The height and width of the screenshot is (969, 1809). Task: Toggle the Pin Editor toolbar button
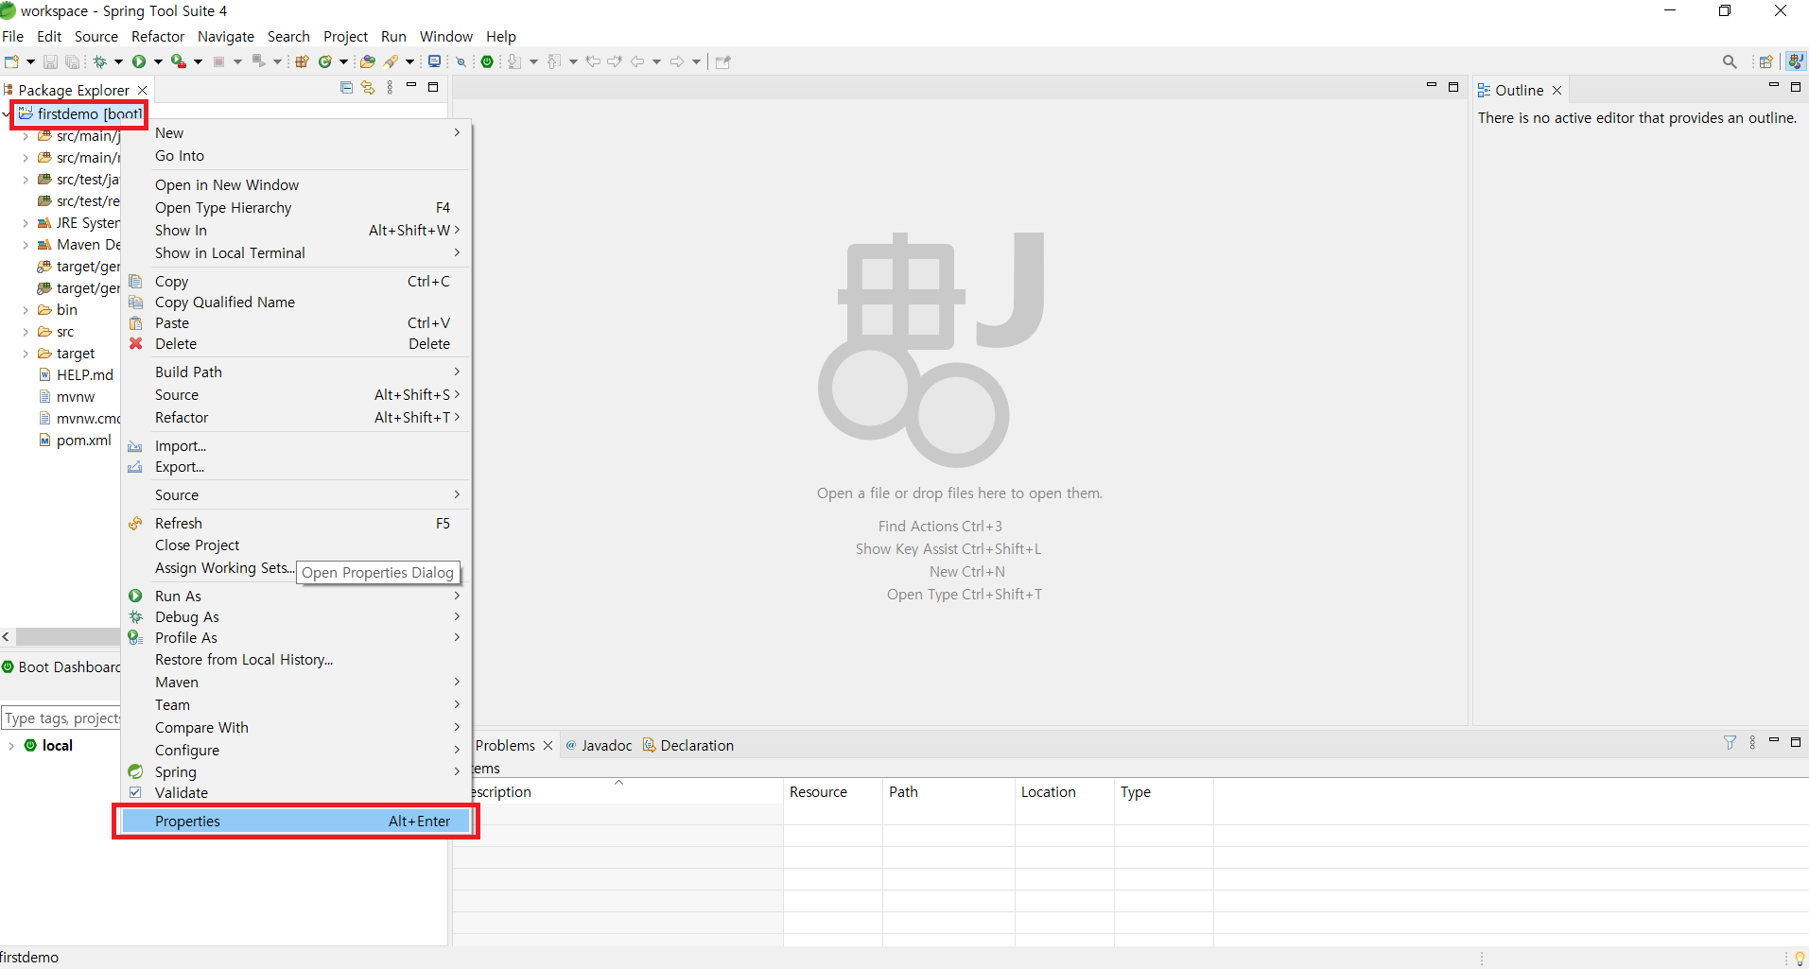pyautogui.click(x=723, y=62)
